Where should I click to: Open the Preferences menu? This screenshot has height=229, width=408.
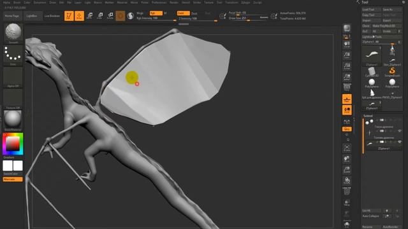point(159,3)
